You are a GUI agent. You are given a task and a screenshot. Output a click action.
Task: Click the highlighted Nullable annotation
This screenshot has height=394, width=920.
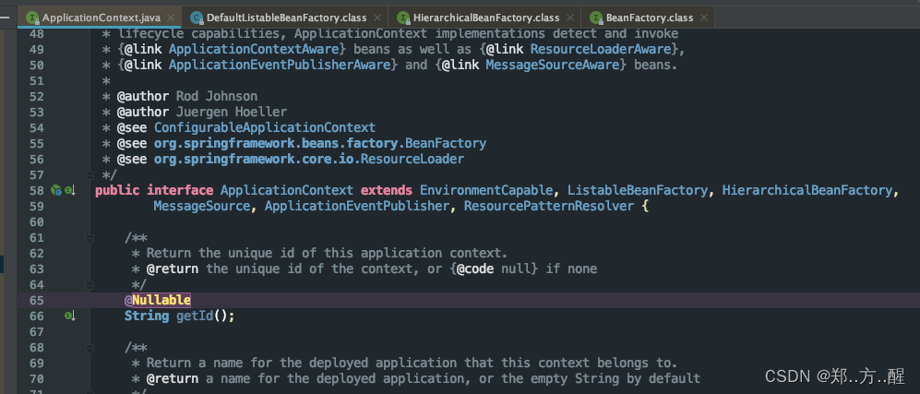161,300
